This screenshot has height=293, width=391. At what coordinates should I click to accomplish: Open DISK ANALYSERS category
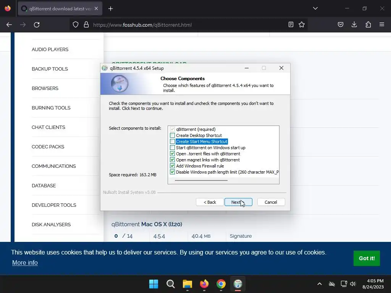[51, 224]
